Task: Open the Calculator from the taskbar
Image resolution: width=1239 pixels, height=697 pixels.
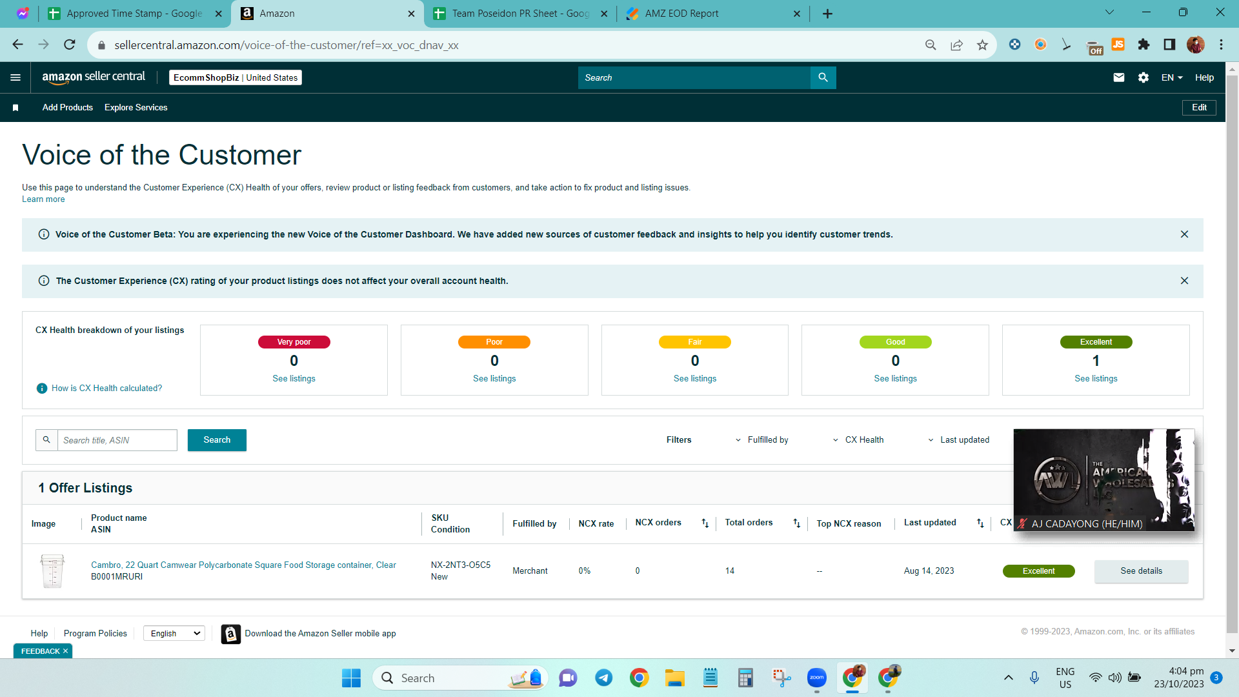Action: pyautogui.click(x=745, y=678)
